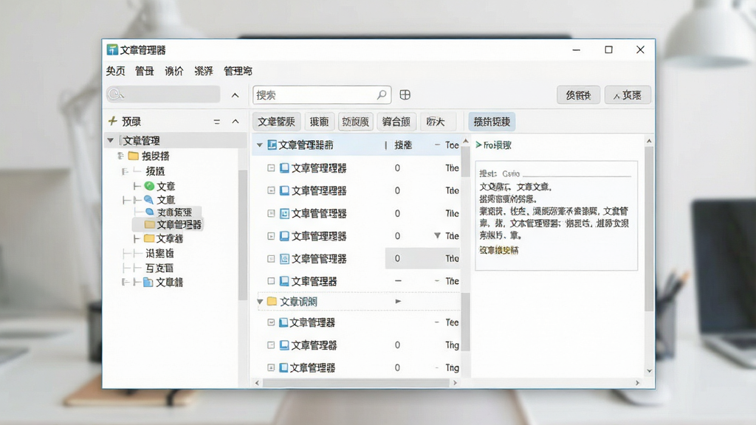Toggle the checkbox in the last row ending 'Tng'
This screenshot has height=425, width=756.
(x=271, y=367)
